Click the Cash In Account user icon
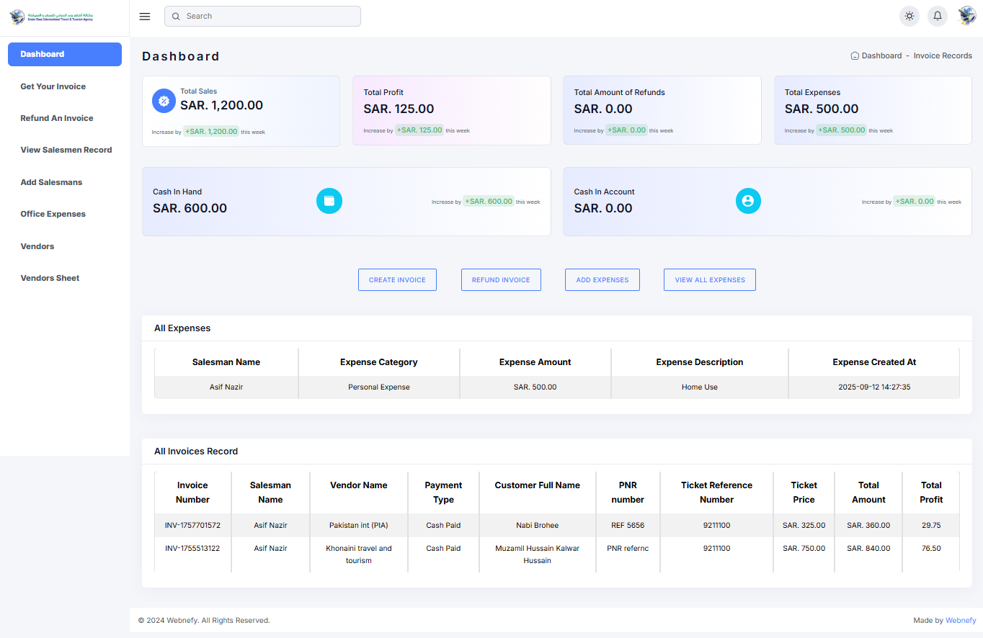Image resolution: width=983 pixels, height=638 pixels. tap(747, 201)
